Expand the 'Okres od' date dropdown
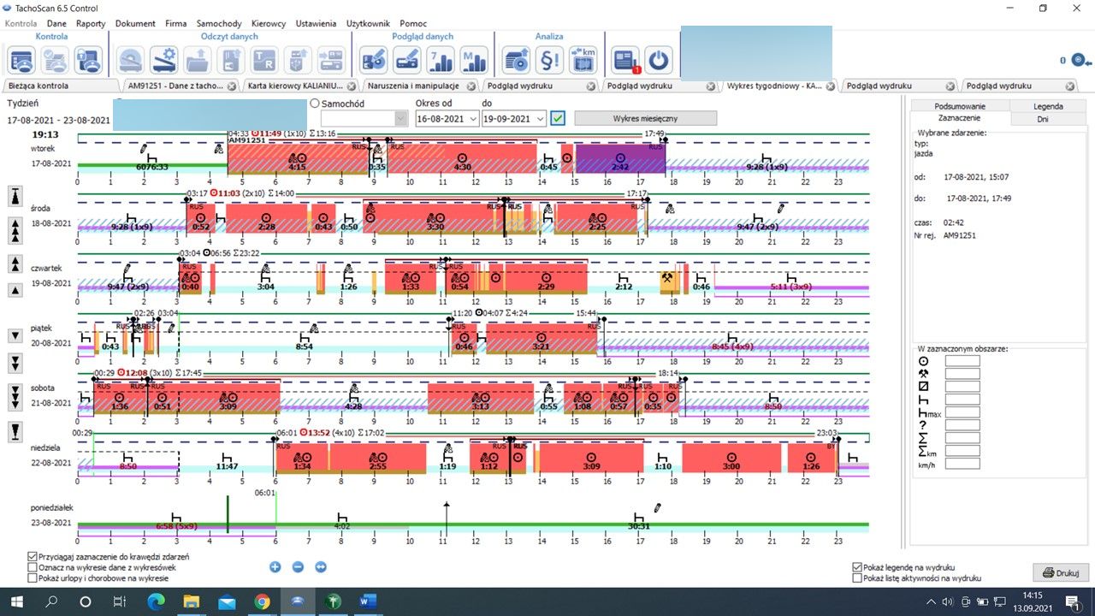The width and height of the screenshot is (1095, 616). click(x=473, y=119)
